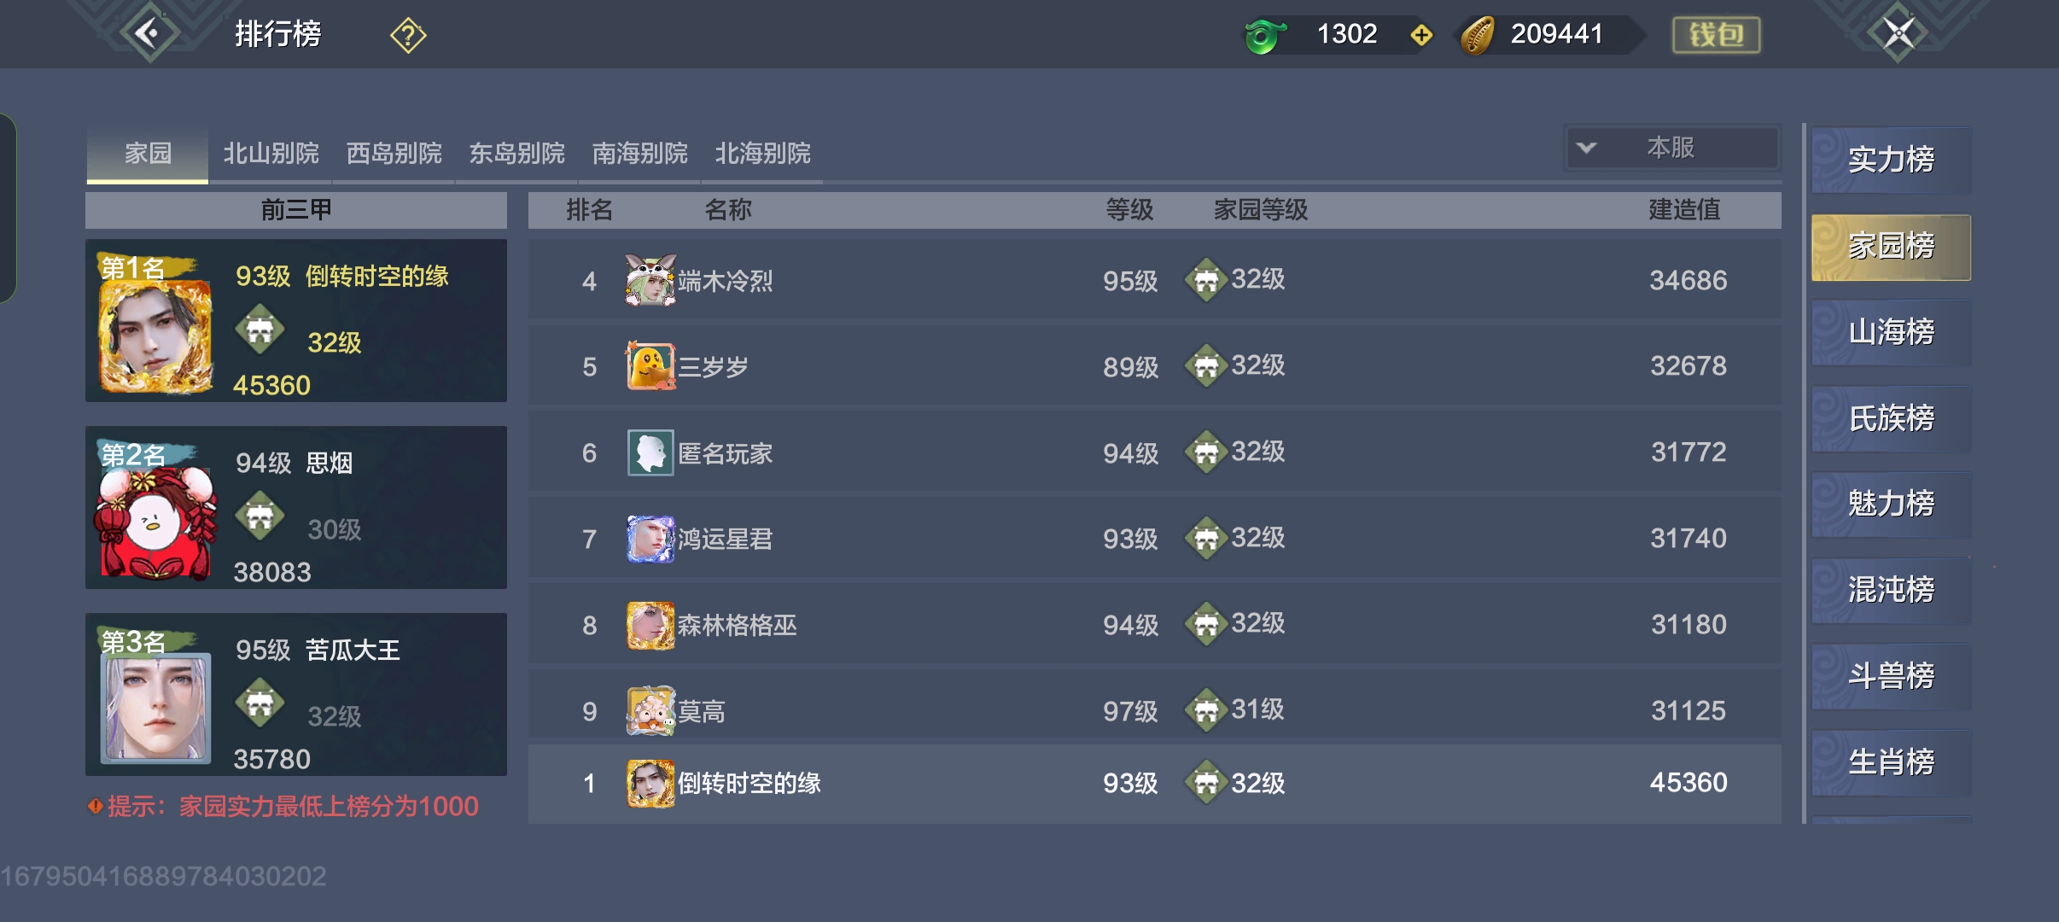Expand the 本服 server dropdown
Viewport: 2059px width, 922px height.
1672,148
